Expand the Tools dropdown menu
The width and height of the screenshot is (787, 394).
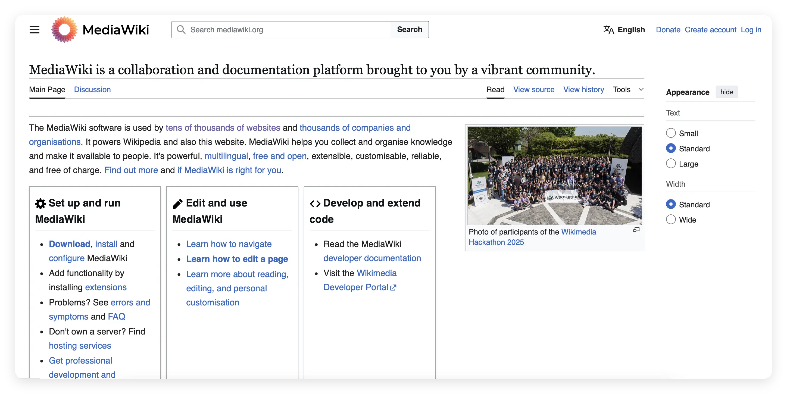(x=628, y=89)
